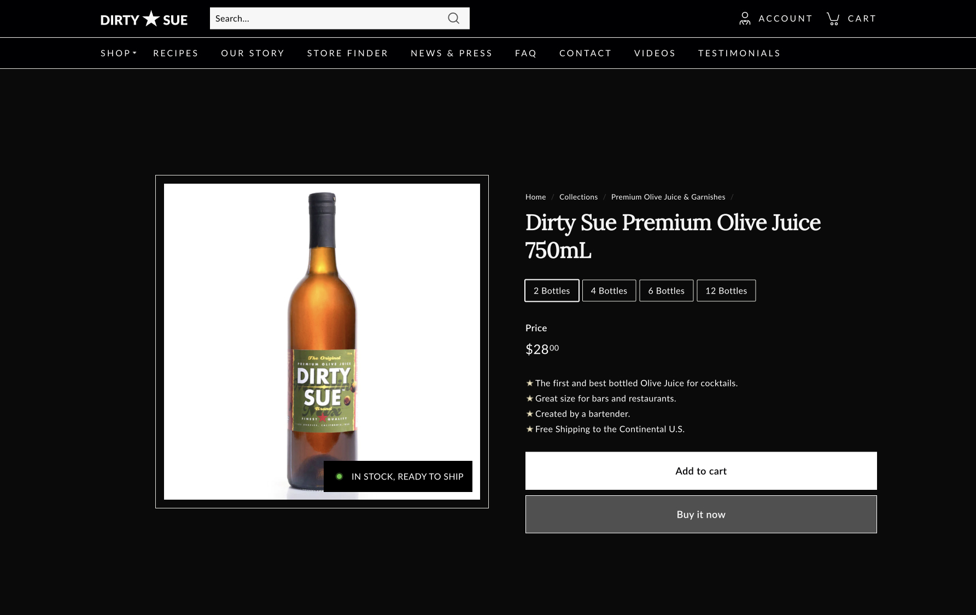Open the shopping cart icon

833,19
